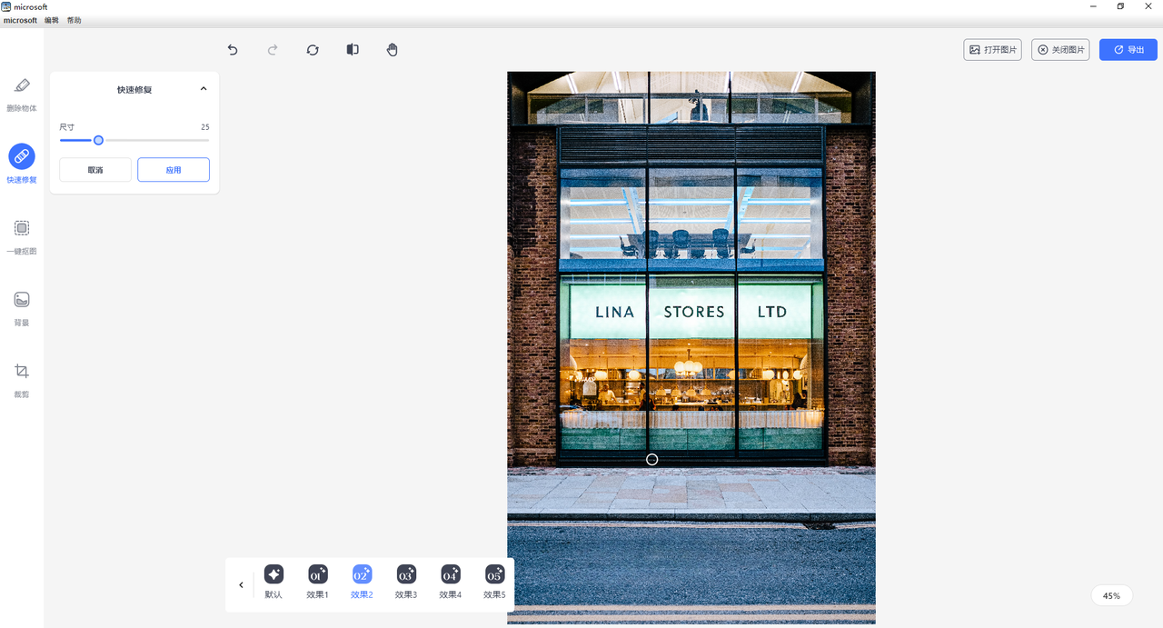The image size is (1163, 628).
Task: Click the 导出 export button
Action: pyautogui.click(x=1128, y=50)
